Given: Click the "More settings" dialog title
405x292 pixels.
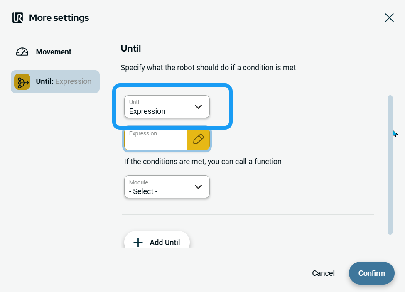Looking at the screenshot, I should click(x=59, y=18).
